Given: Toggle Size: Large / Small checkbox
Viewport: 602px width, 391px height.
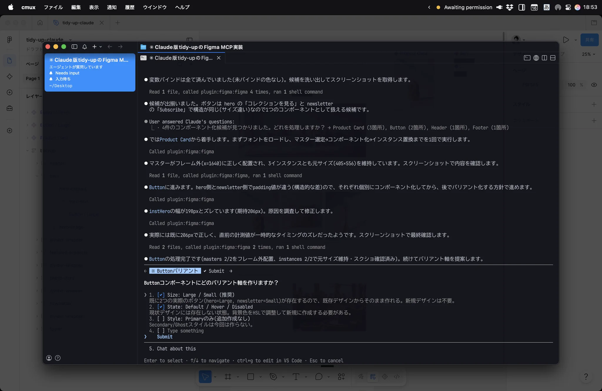Looking at the screenshot, I should [161, 295].
